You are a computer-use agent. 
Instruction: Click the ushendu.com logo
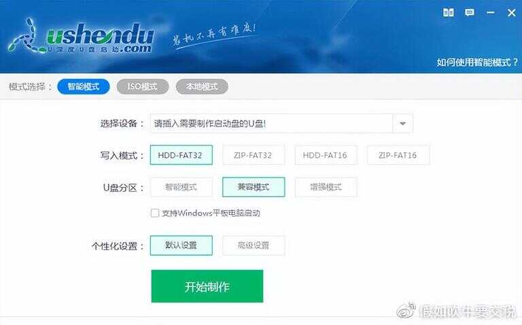[x=82, y=37]
